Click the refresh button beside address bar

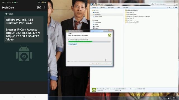click(154, 4)
